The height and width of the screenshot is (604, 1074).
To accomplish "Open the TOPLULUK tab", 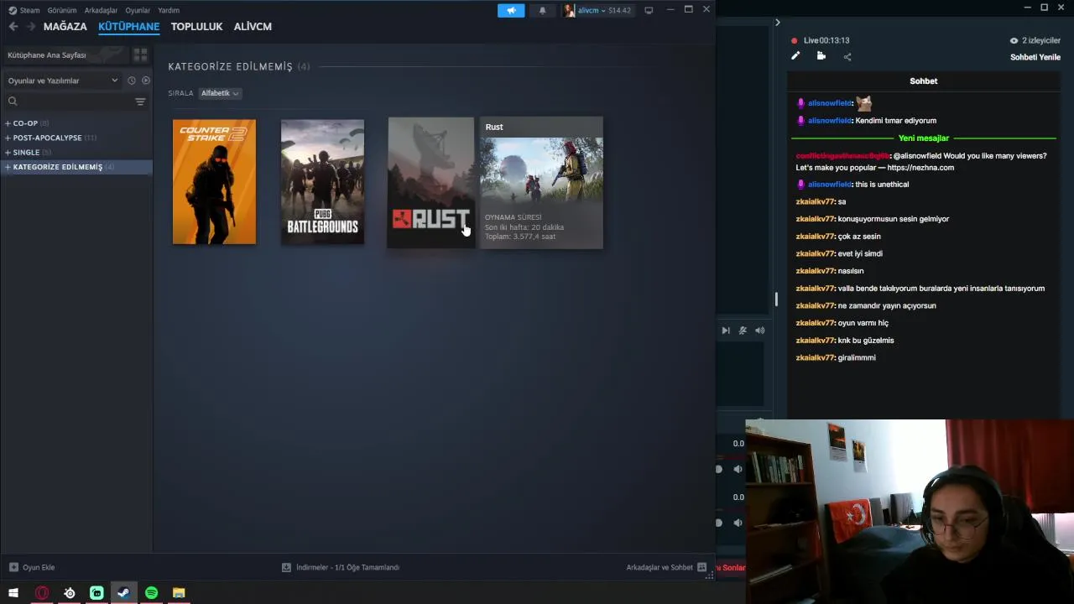I will pyautogui.click(x=196, y=27).
